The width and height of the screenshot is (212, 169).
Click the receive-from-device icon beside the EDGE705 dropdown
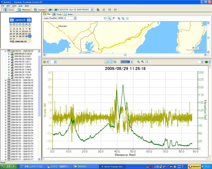coord(56,10)
